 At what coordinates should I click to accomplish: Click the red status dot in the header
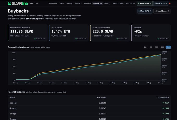point(170,3)
